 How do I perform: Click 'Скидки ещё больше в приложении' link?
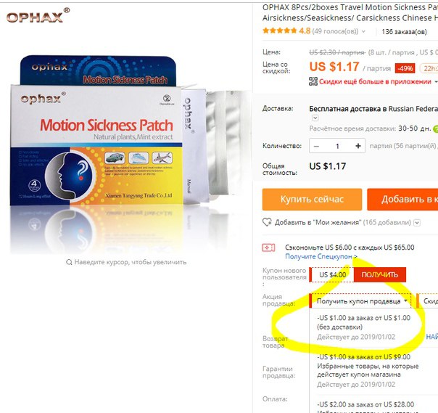click(x=375, y=81)
